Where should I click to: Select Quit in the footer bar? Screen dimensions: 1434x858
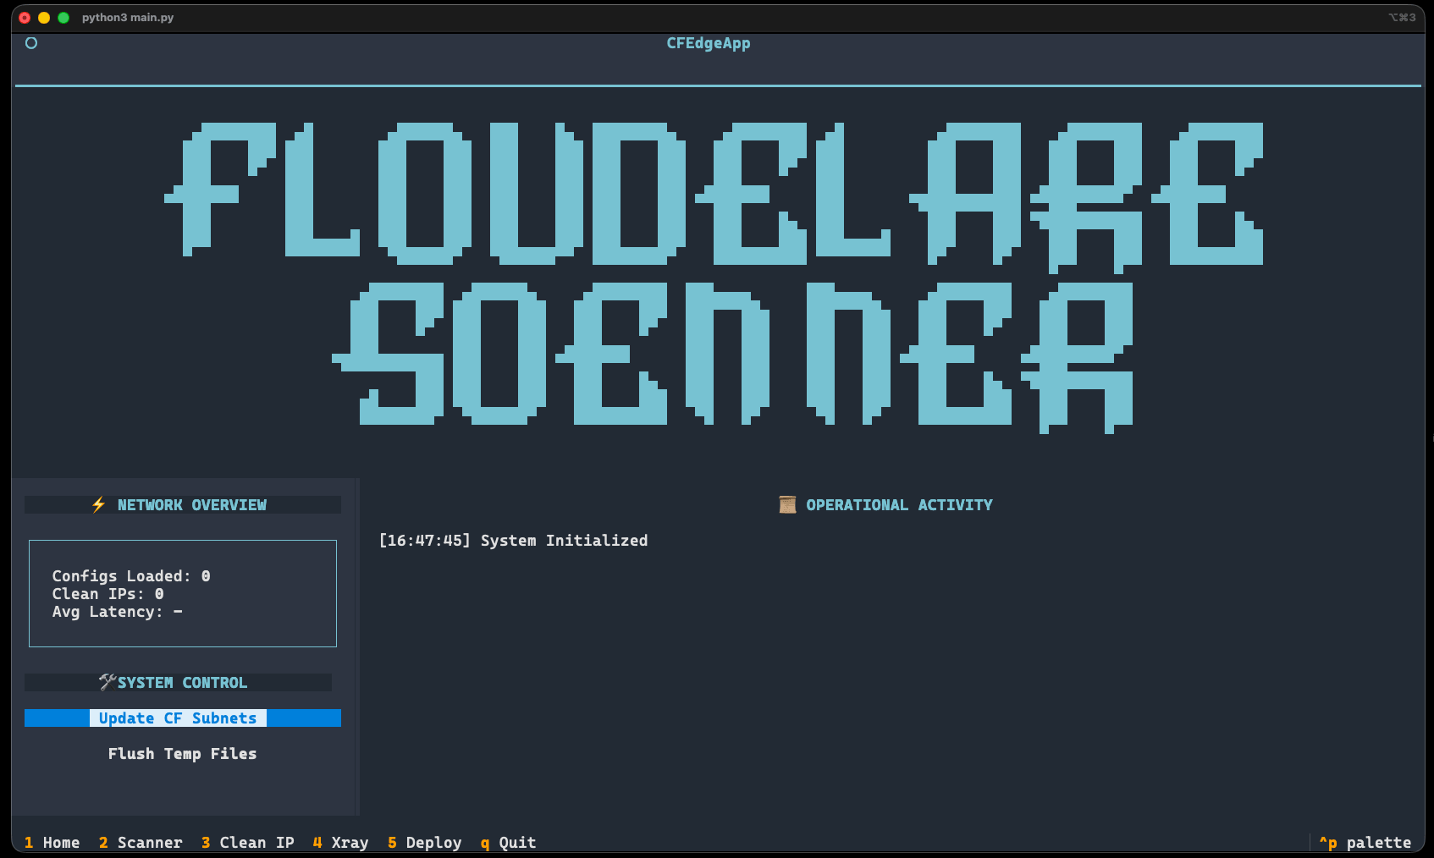click(509, 843)
